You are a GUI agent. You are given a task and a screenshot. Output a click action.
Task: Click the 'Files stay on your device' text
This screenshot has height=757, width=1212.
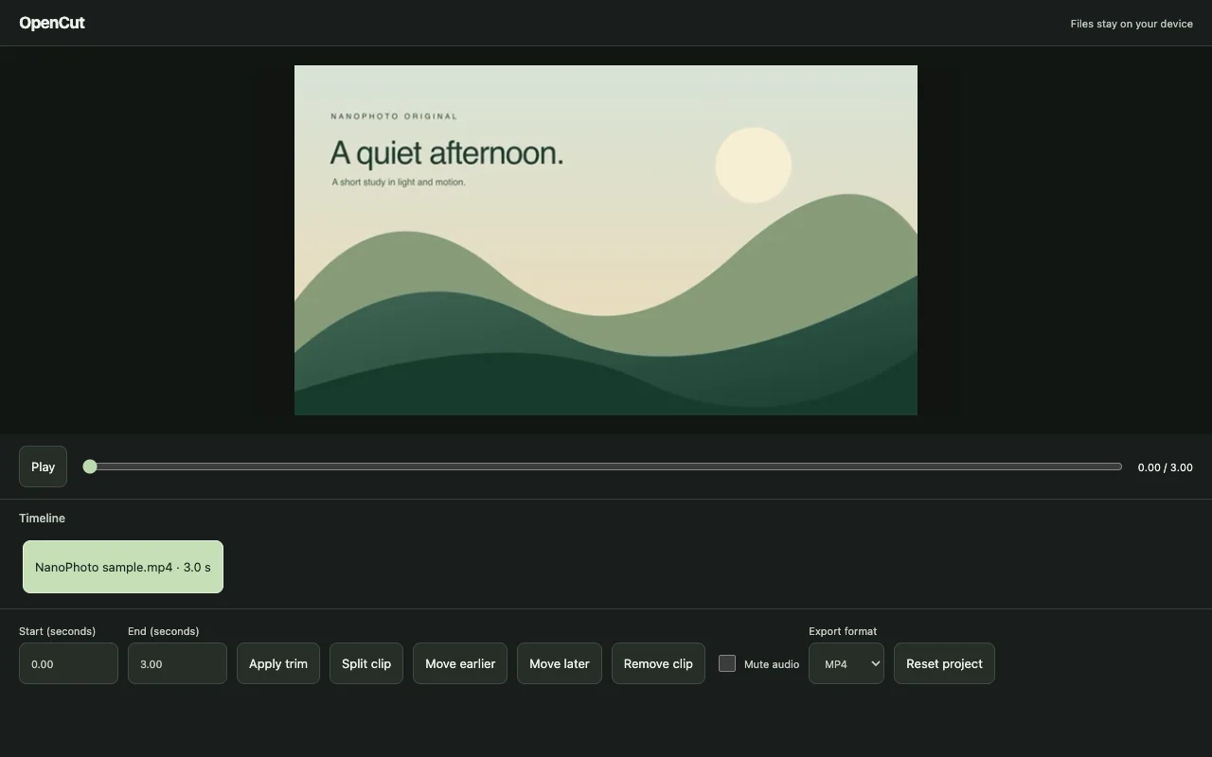click(1132, 24)
